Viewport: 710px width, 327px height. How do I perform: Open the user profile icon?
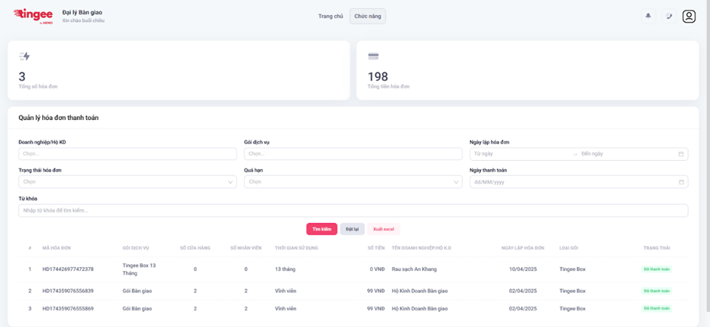point(689,16)
